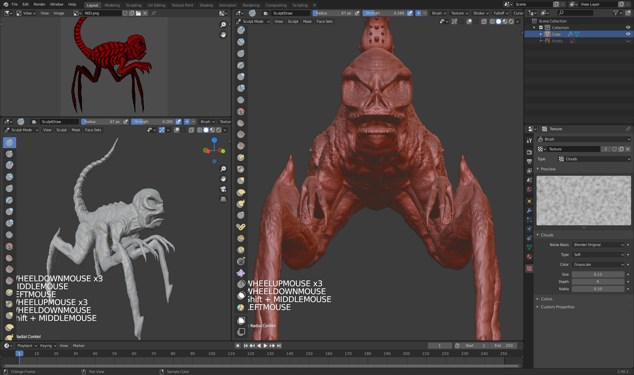Open the Noise Basis dropdown

598,245
